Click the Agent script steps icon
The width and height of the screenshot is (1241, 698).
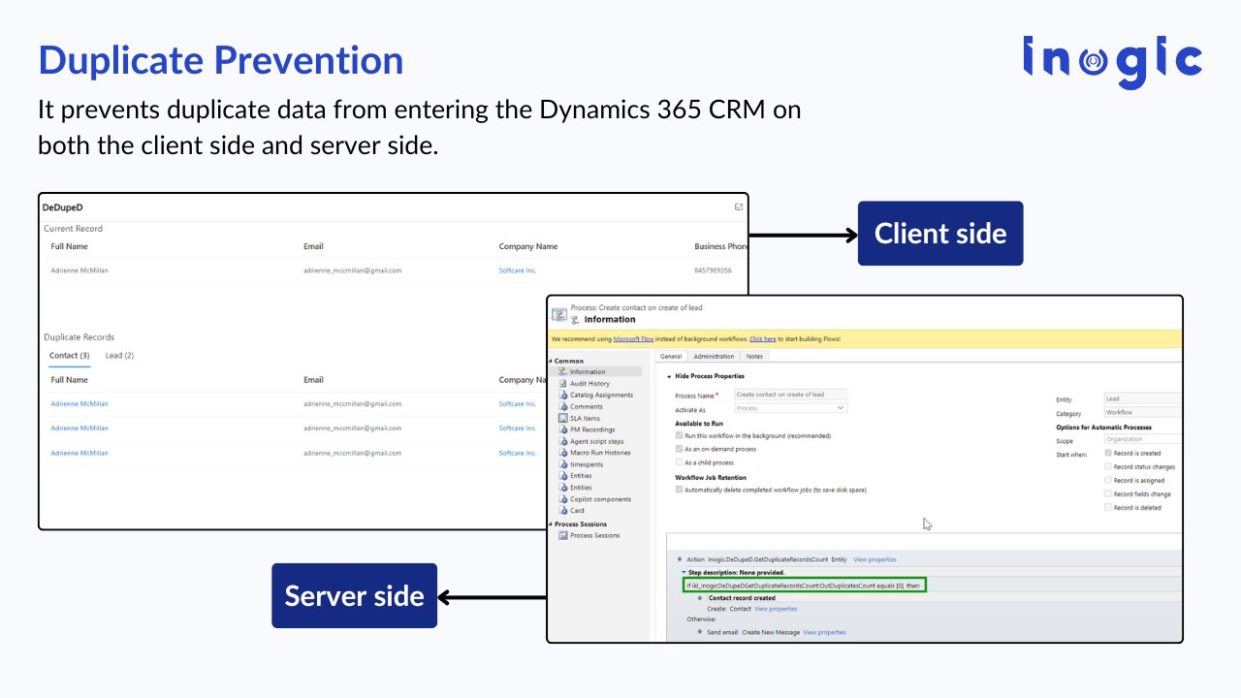562,442
